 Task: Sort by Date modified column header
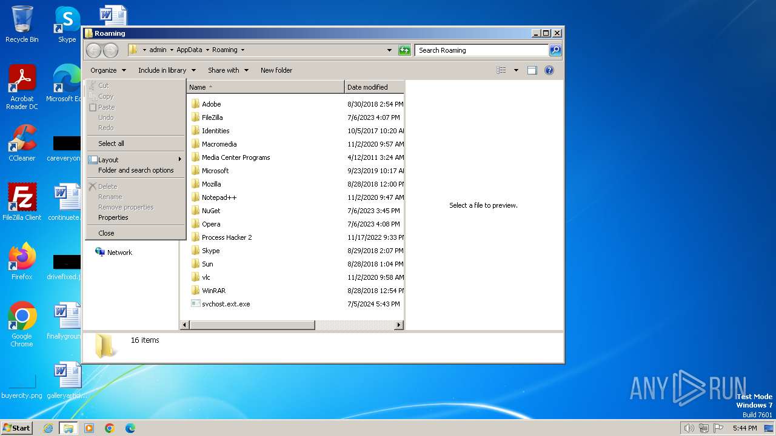tap(375, 87)
